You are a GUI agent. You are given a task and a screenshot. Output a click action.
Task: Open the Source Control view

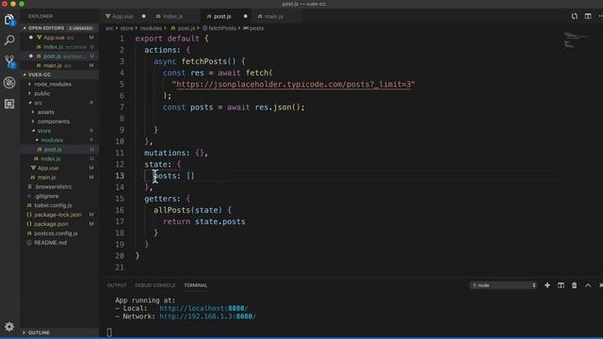9,61
